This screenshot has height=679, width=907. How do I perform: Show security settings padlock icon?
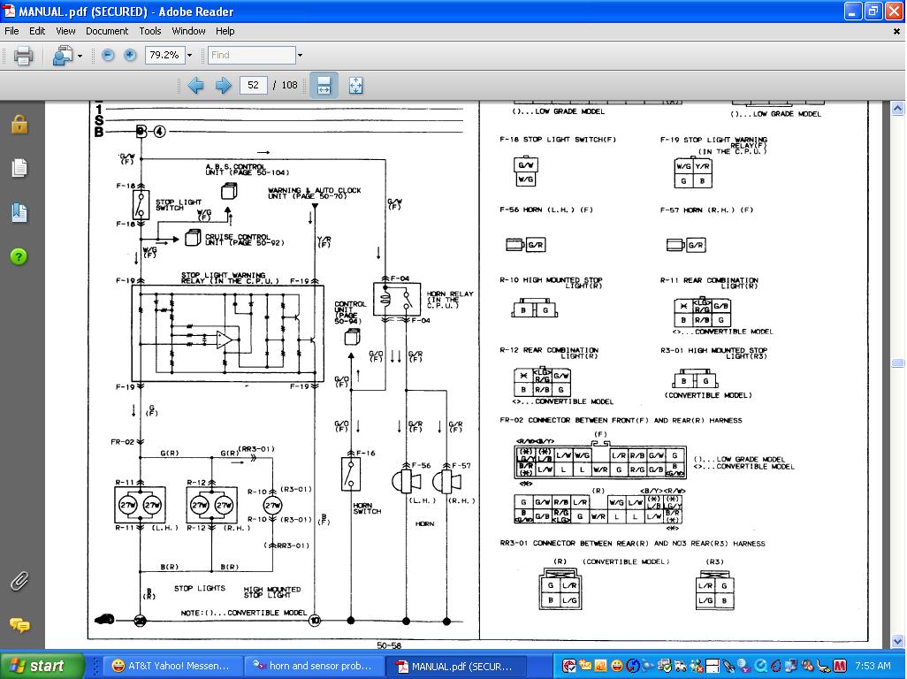pos(19,124)
